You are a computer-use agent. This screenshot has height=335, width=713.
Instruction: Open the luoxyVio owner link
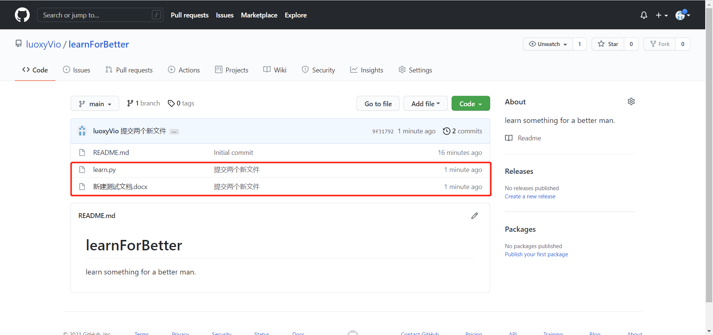(43, 44)
